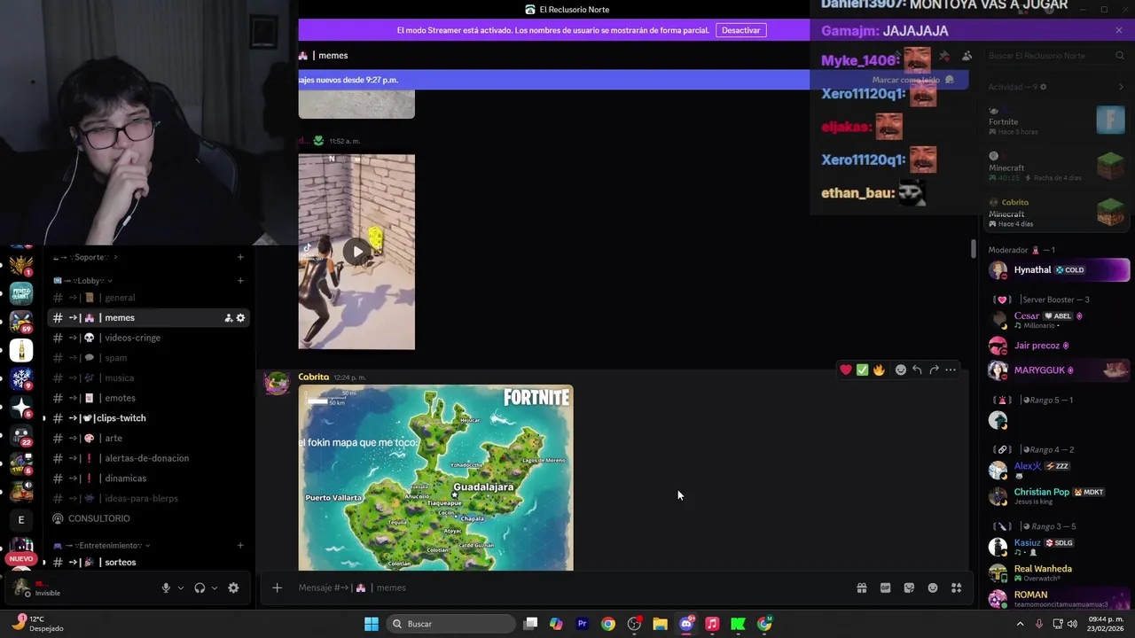This screenshot has width=1135, height=638.
Task: Click Cobrita username on message
Action: click(313, 377)
